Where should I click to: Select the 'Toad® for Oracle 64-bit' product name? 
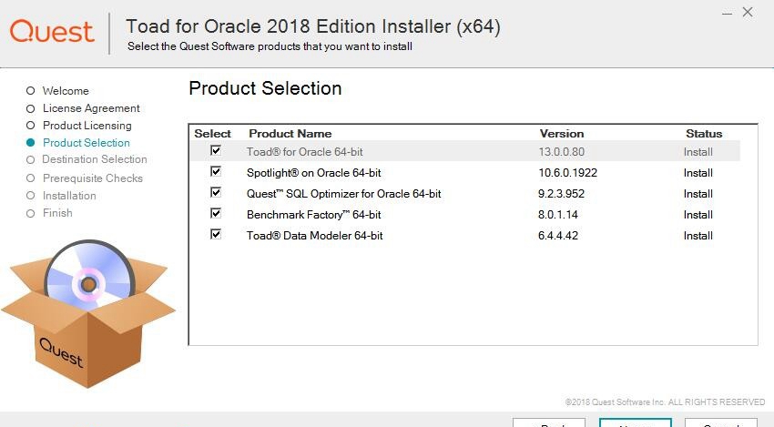point(304,152)
